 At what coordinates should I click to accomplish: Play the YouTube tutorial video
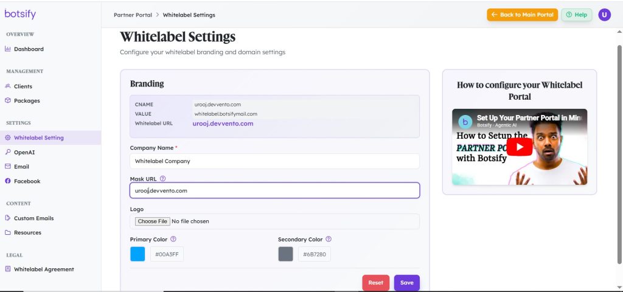coord(520,147)
